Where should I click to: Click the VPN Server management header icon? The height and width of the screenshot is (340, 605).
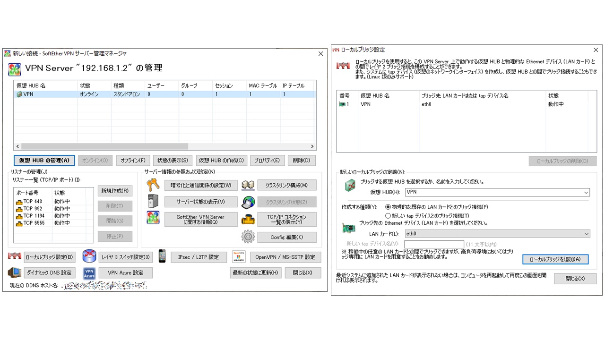(15, 69)
